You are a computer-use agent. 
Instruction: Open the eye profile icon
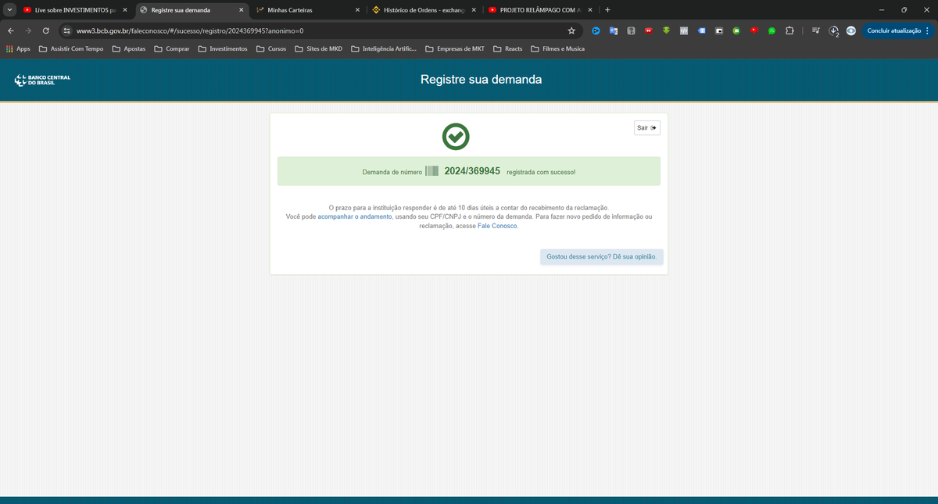850,30
